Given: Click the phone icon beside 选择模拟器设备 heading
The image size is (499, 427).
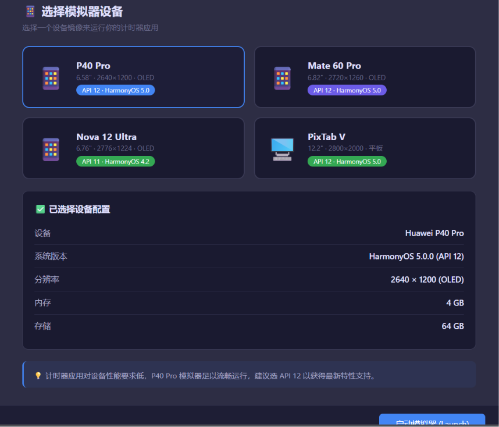Looking at the screenshot, I should pyautogui.click(x=31, y=12).
